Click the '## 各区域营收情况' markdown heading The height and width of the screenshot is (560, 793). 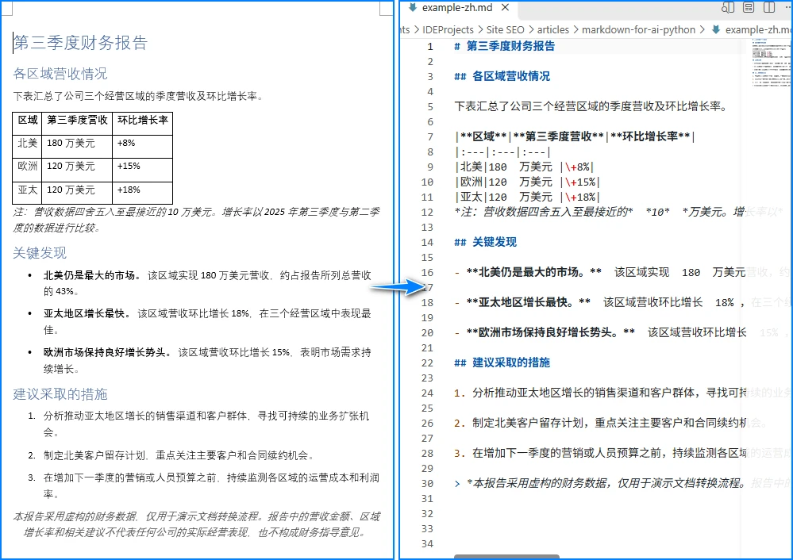coord(502,76)
